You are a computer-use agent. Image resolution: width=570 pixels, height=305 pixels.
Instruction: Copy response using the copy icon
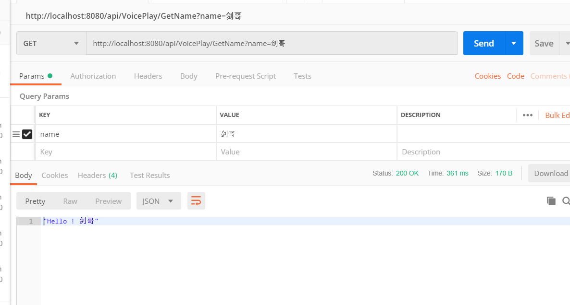[551, 201]
